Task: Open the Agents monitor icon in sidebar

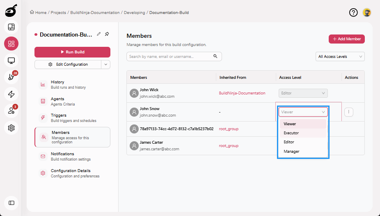Action: pyautogui.click(x=11, y=60)
